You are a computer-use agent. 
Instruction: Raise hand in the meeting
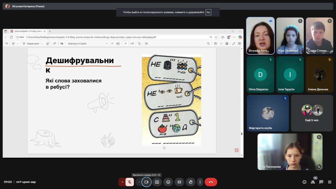click(x=190, y=182)
